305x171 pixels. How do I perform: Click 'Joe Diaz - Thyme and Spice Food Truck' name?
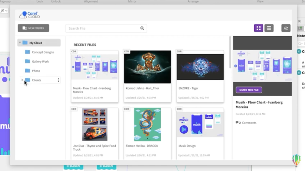click(95, 148)
